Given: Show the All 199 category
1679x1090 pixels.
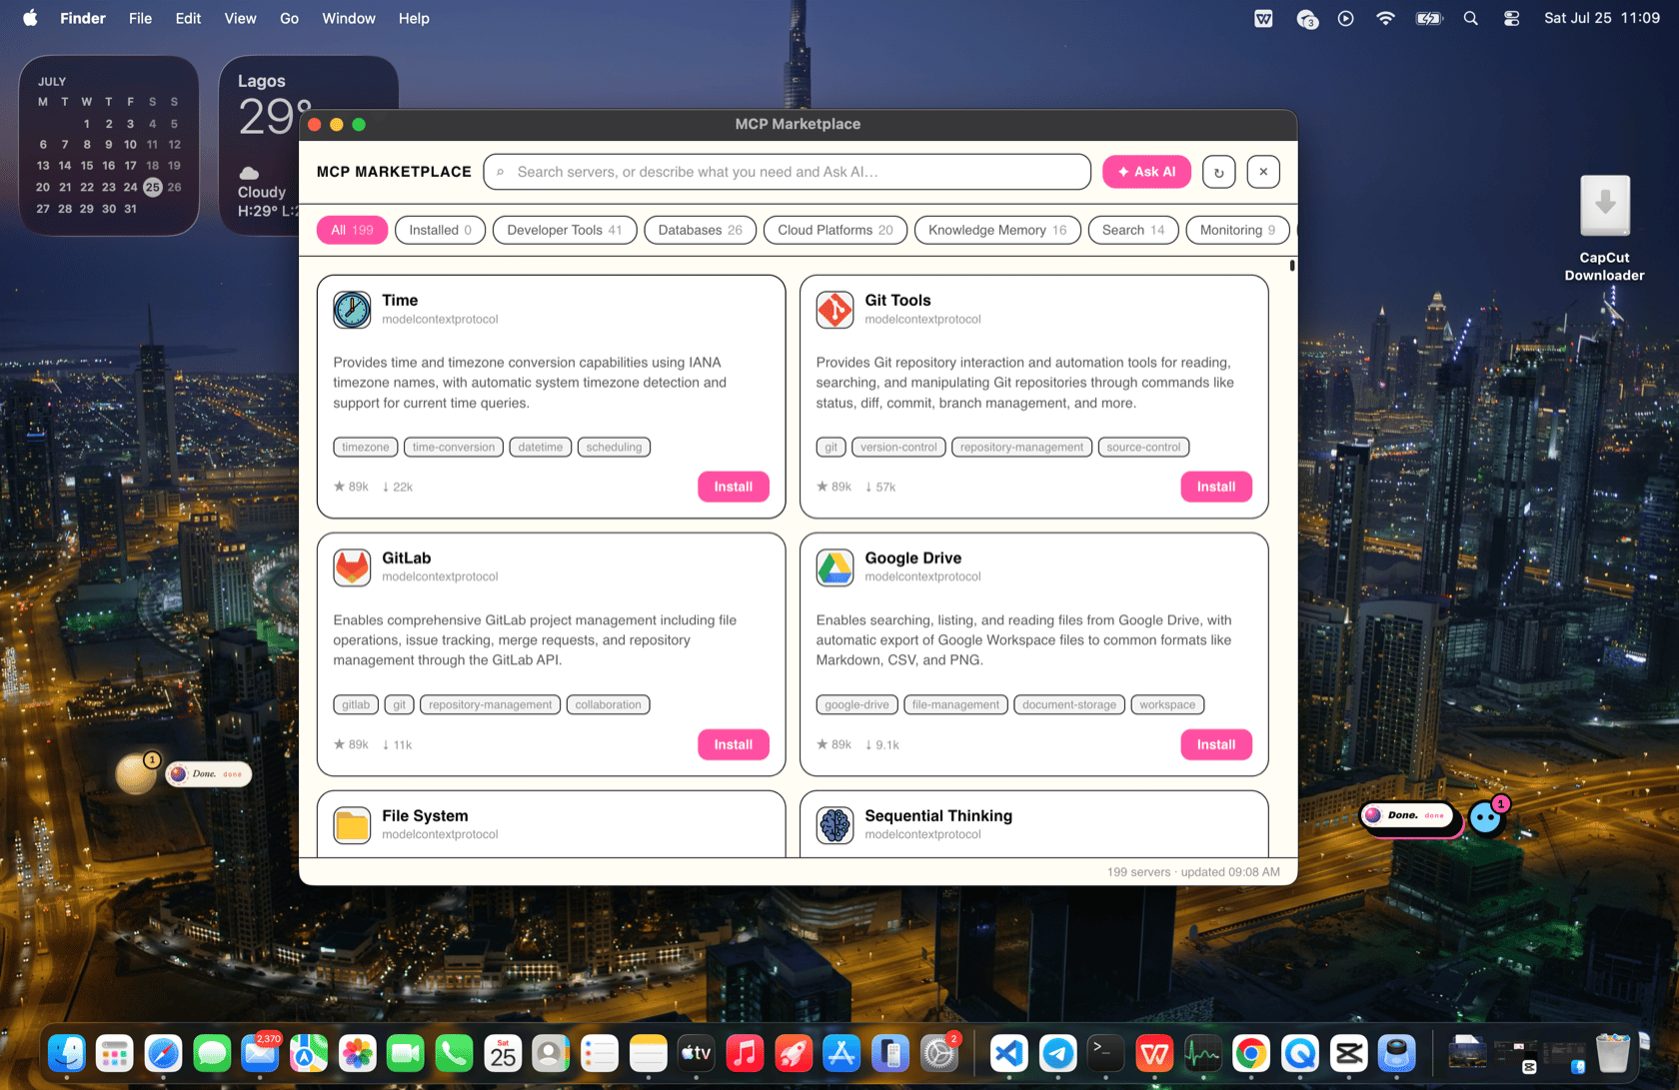Looking at the screenshot, I should tap(352, 230).
